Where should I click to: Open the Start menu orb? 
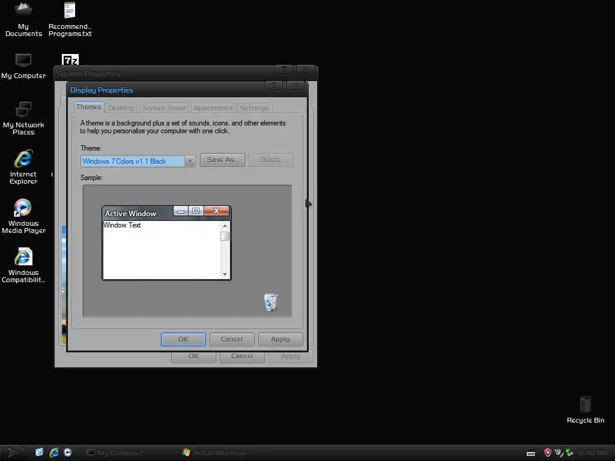pos(13,453)
